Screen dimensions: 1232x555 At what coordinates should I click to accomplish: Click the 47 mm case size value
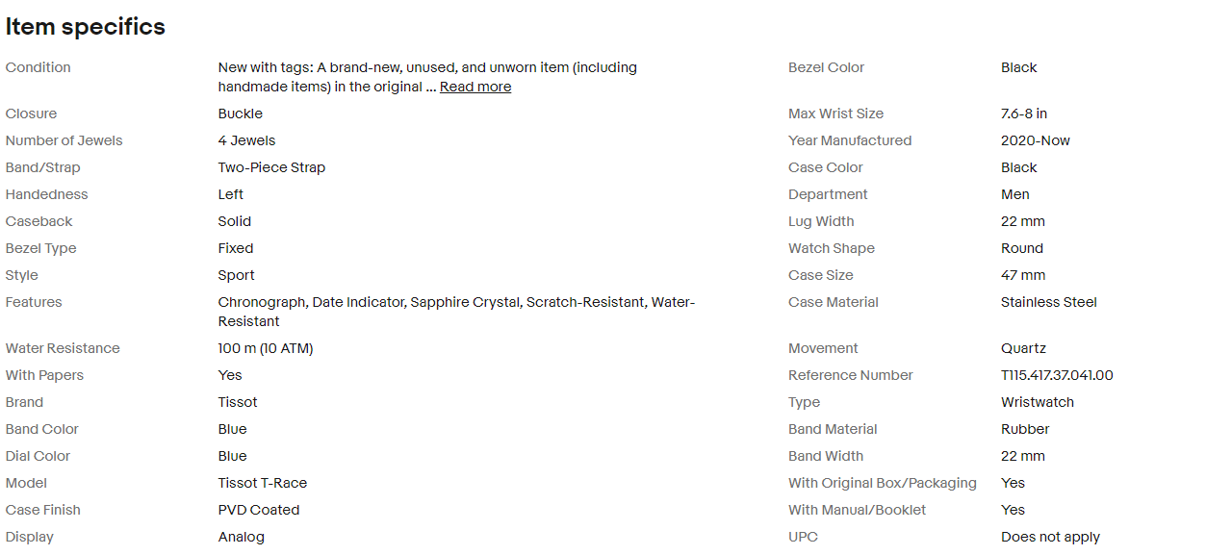pos(1023,275)
